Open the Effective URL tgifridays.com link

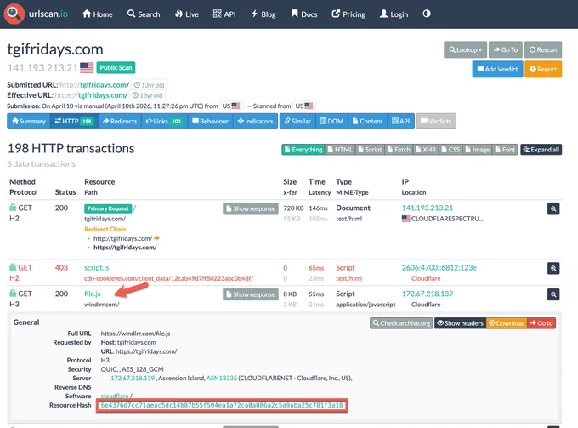point(103,95)
